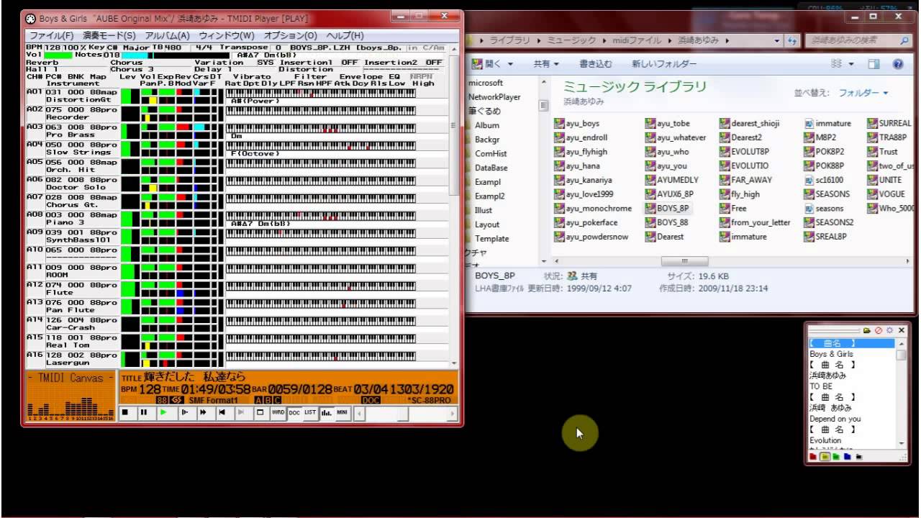Screen dimensions: 921x518
Task: Expand the address bar history dropdown
Action: point(777,41)
